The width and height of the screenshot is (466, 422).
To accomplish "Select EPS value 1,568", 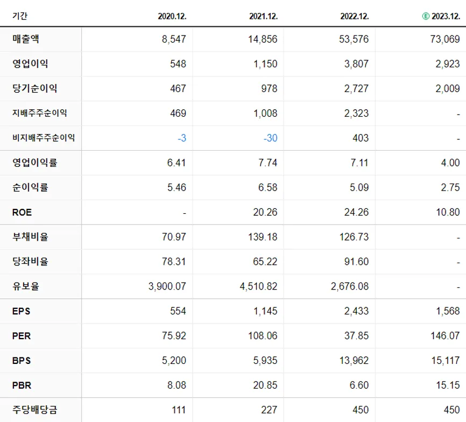I will 448,311.
